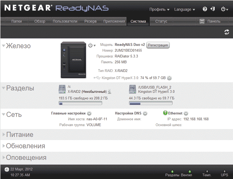
Task: Collapse the Сеть section
Action: click(x=3, y=114)
